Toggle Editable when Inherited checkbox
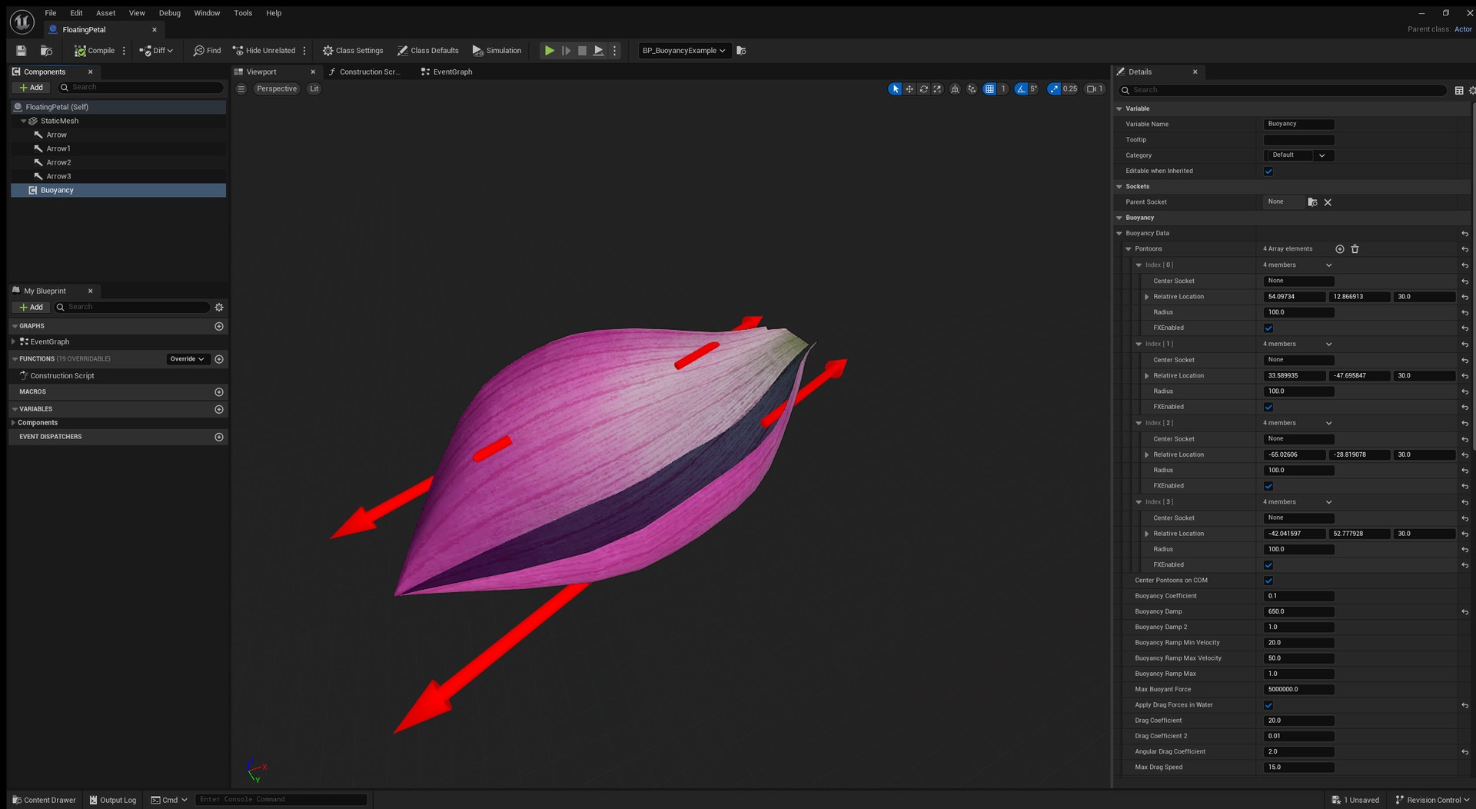The width and height of the screenshot is (1476, 809). click(1268, 171)
